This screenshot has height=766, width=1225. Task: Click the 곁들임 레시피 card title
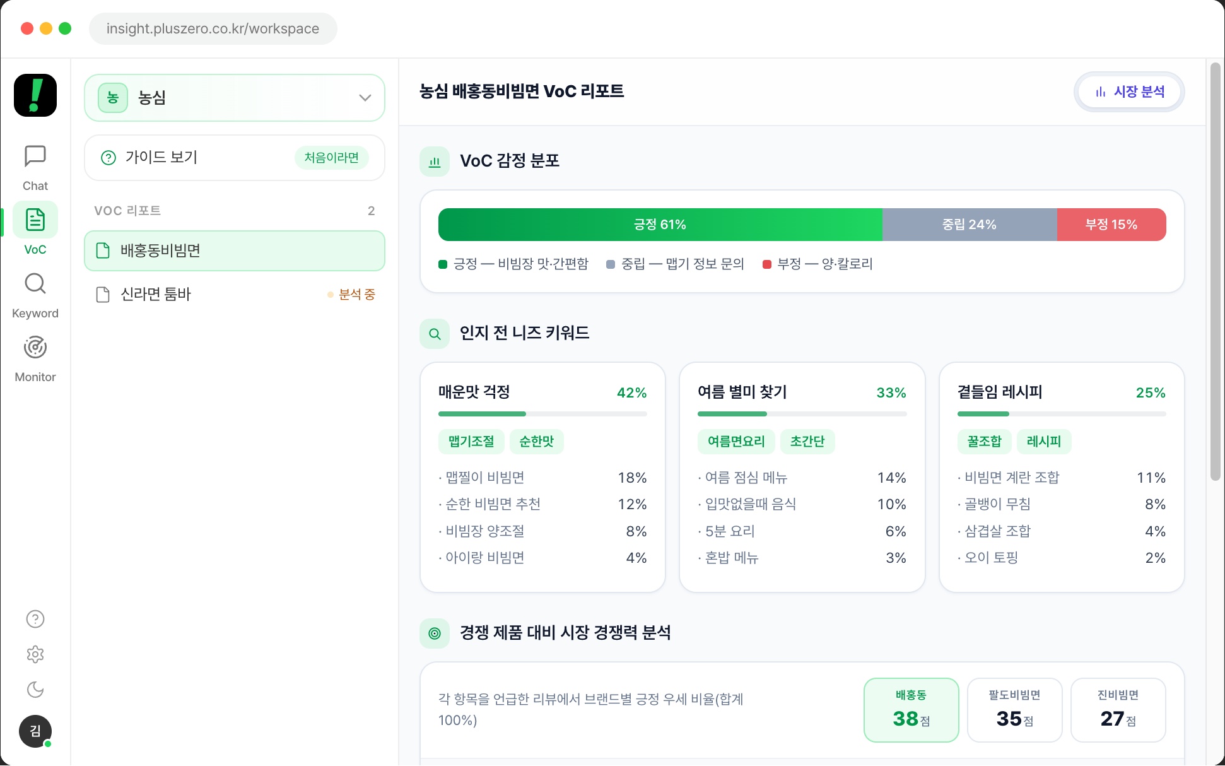click(1000, 392)
